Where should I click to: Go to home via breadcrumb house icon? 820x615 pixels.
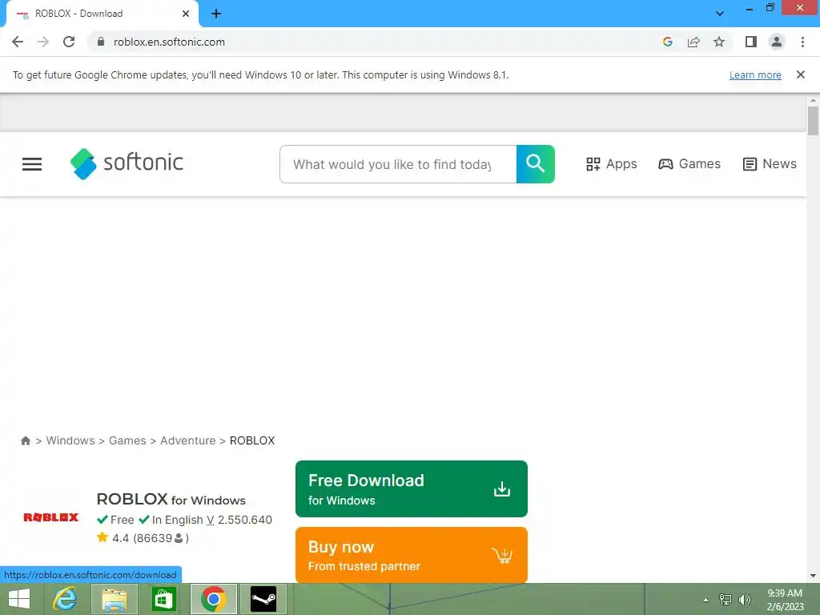[25, 440]
